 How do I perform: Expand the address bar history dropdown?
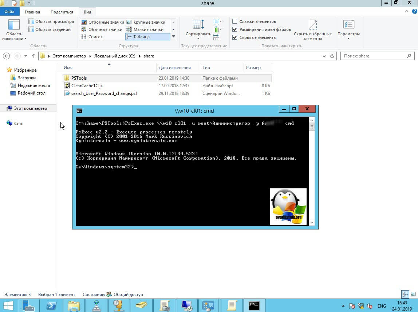pyautogui.click(x=324, y=56)
